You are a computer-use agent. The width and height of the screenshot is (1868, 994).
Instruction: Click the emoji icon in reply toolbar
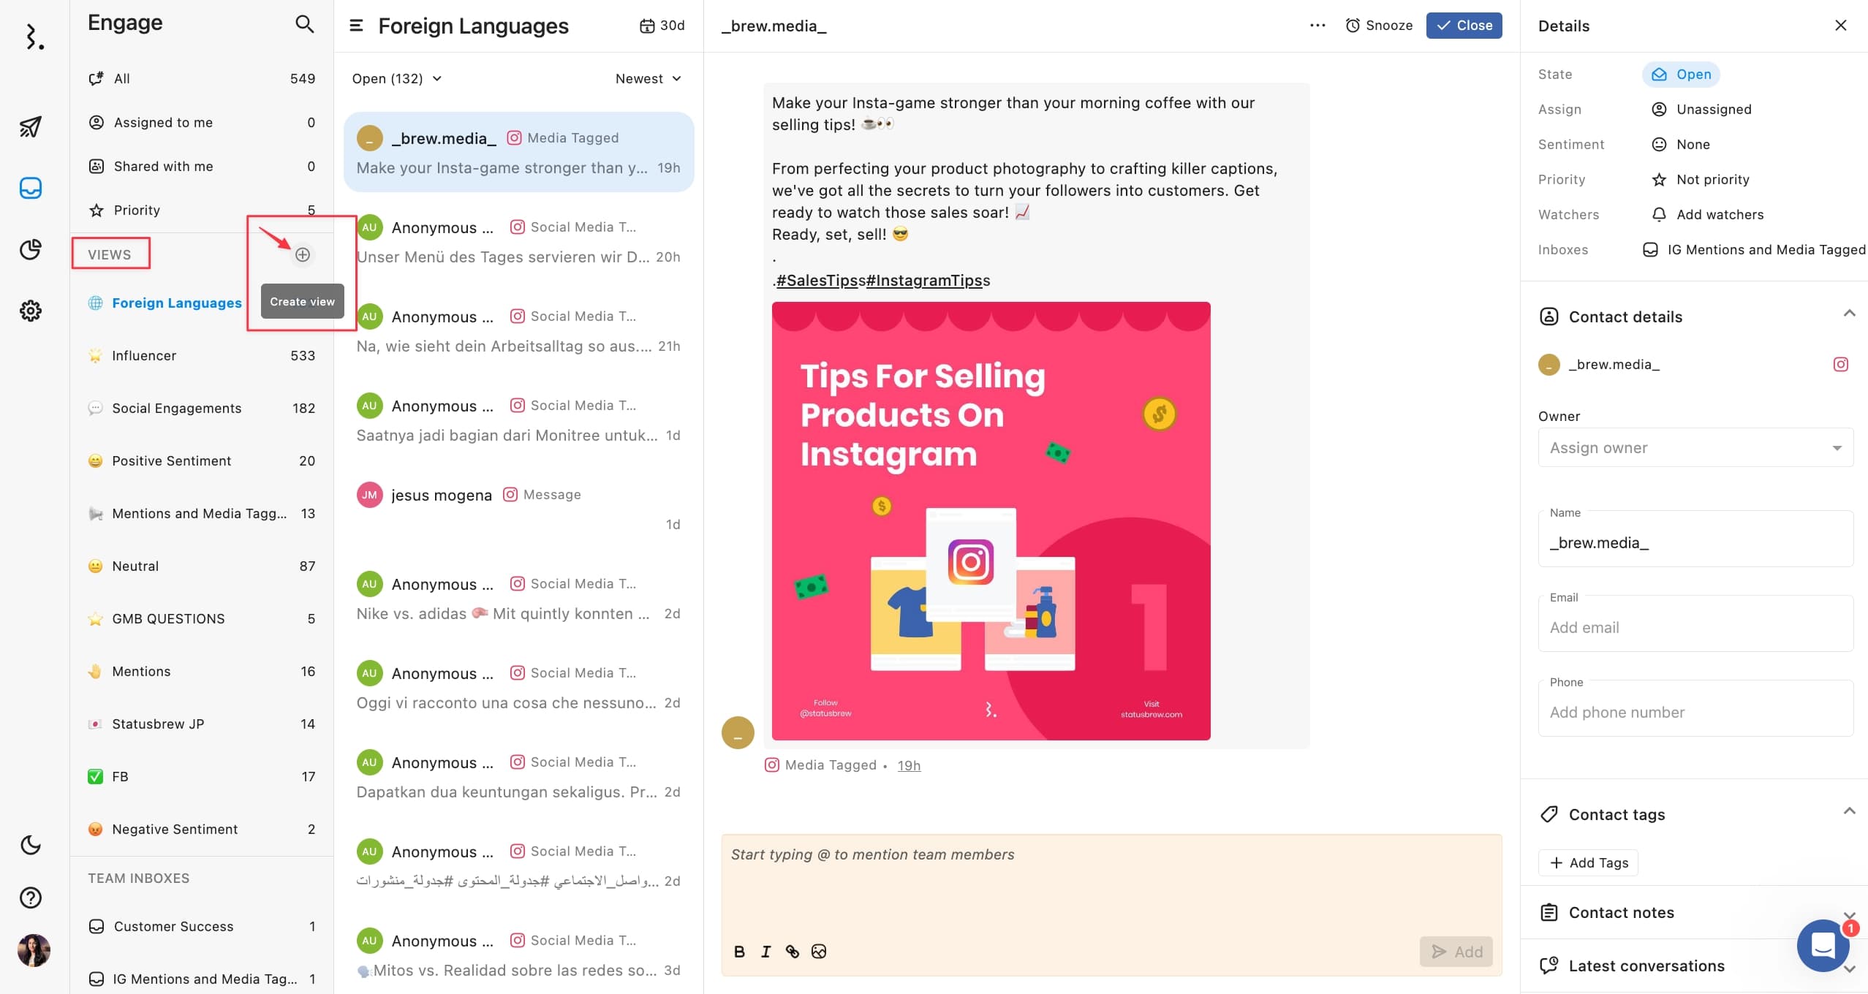(x=818, y=951)
